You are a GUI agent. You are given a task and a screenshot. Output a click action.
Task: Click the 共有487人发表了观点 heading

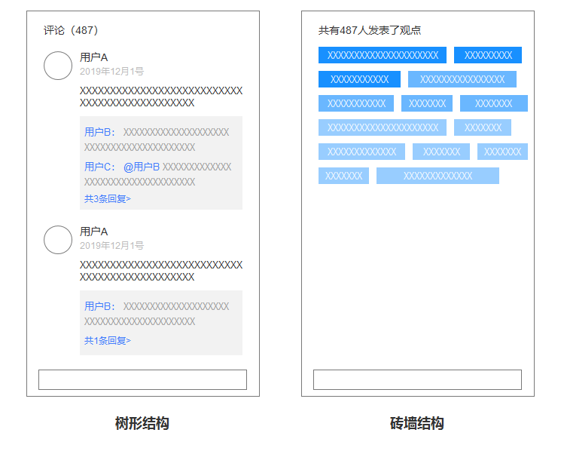[x=370, y=30]
